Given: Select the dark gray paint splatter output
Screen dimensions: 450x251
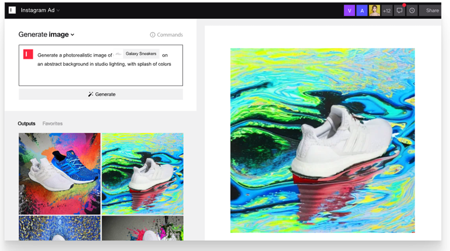Looking at the screenshot, I should 143,228.
